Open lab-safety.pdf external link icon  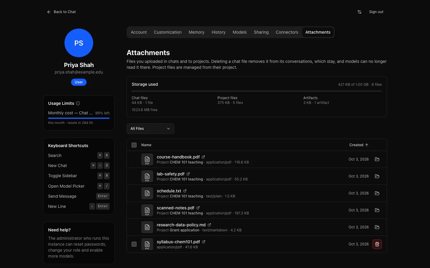coord(188,174)
